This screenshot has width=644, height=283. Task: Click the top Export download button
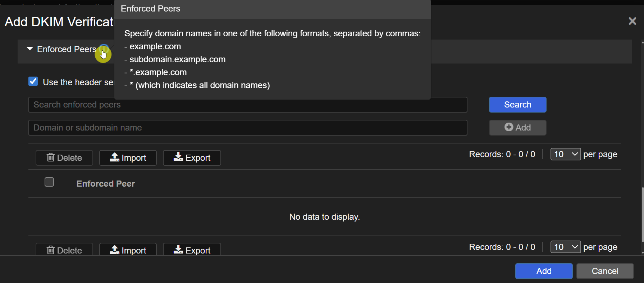(x=192, y=158)
